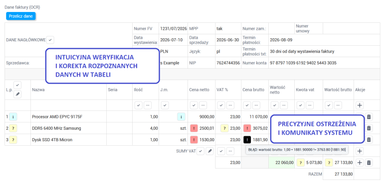Viewport: 383px width, 184px height.
Task: Confirm the Cena netto column with its checkmark
Action: pyautogui.click(x=194, y=105)
